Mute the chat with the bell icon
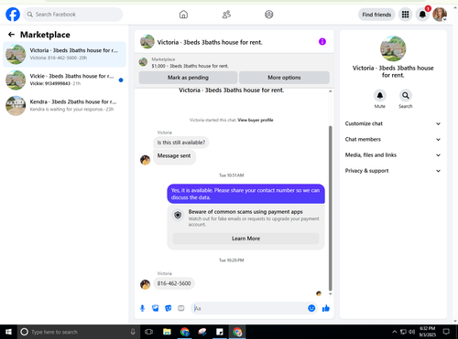The width and height of the screenshot is (458, 339). click(380, 96)
